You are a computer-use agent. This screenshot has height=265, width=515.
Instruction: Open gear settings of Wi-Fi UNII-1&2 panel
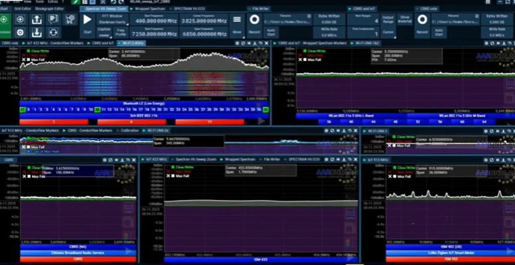pos(486,43)
